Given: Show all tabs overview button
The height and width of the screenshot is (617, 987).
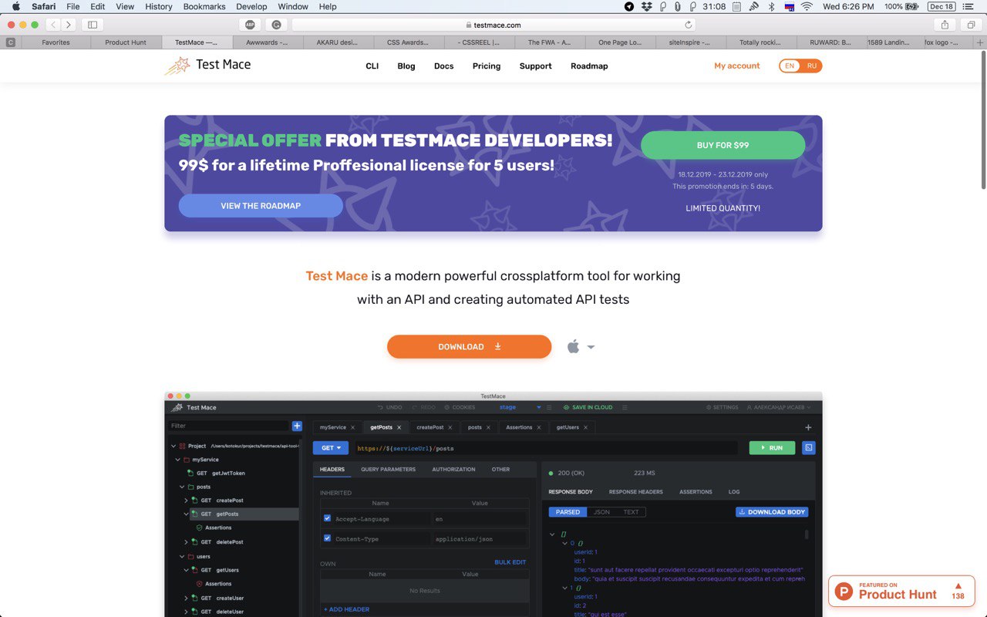Looking at the screenshot, I should tap(971, 25).
